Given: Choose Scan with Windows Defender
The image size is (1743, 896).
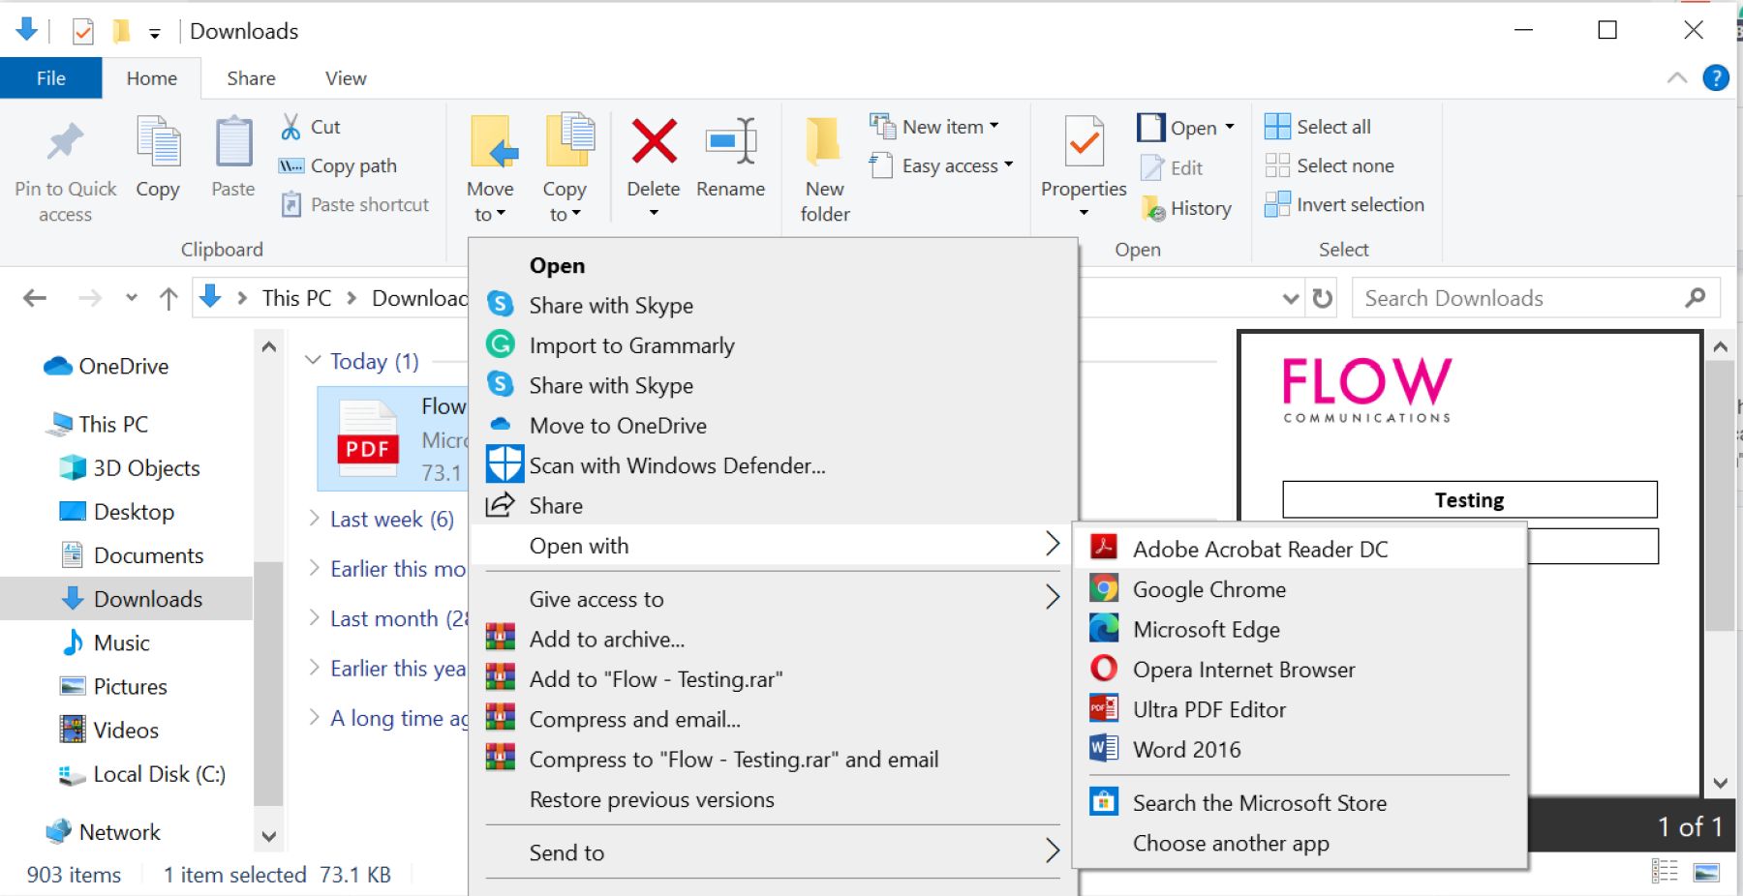Looking at the screenshot, I should pos(677,465).
